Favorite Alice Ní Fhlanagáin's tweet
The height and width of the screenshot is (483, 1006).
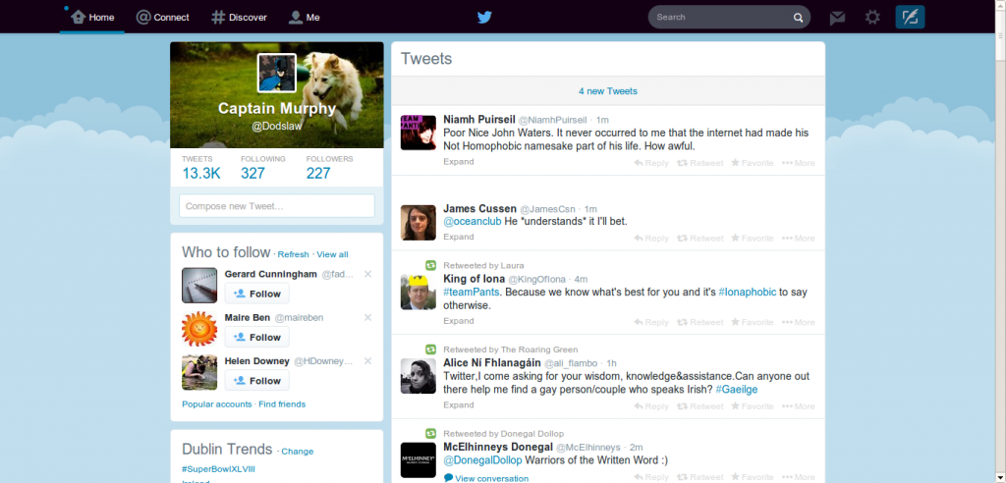pos(752,406)
